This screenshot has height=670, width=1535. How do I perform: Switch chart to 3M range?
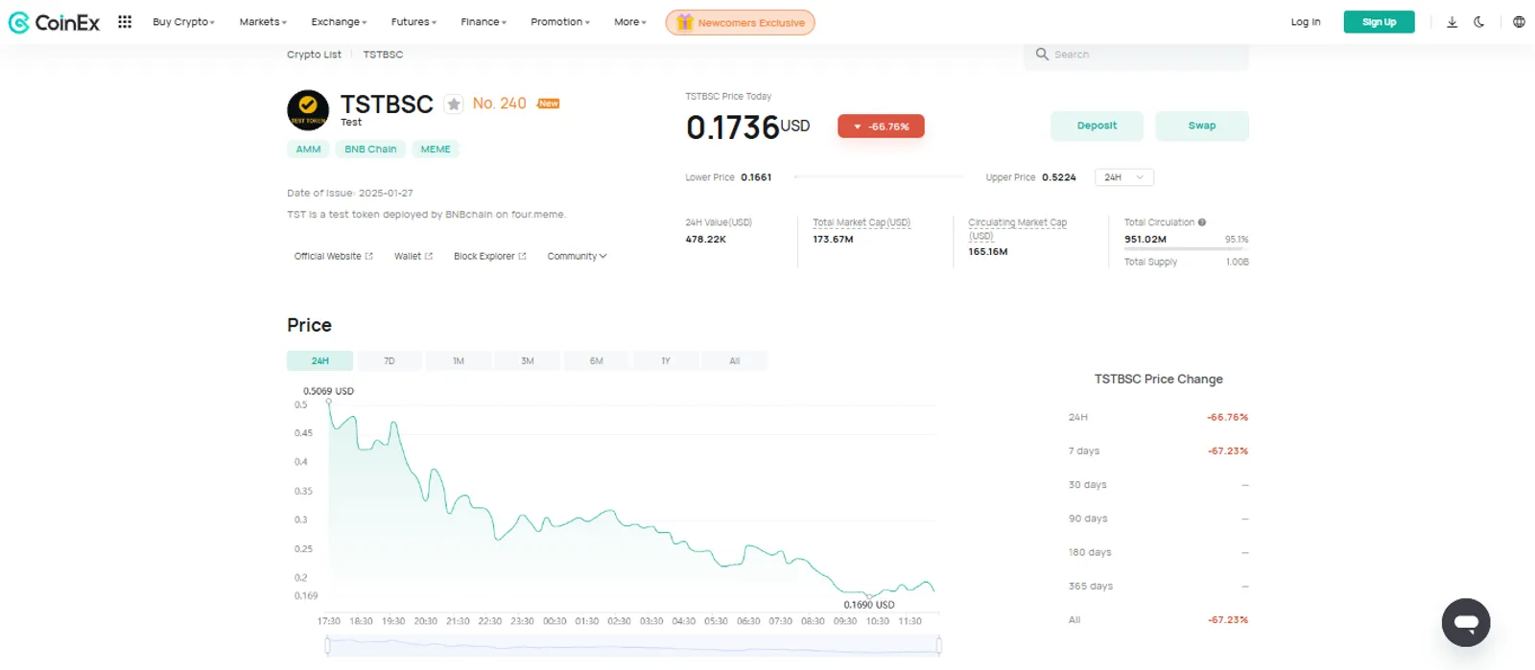point(528,361)
